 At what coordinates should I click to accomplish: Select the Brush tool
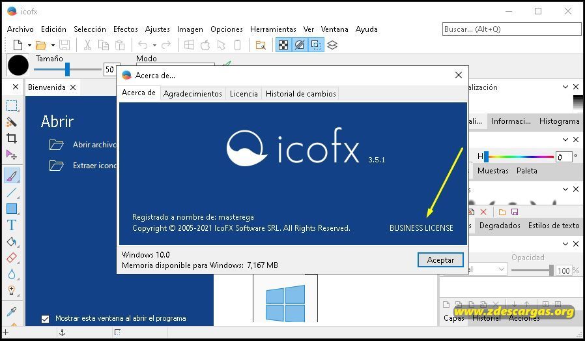coord(12,175)
